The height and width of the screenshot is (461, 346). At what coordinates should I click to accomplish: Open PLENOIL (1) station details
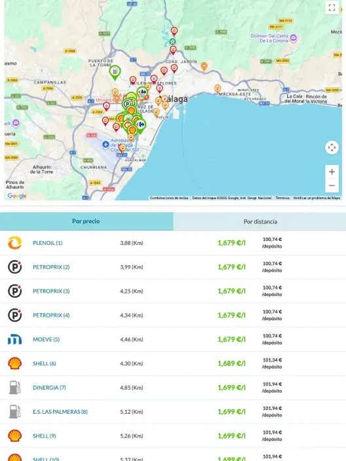(48, 243)
